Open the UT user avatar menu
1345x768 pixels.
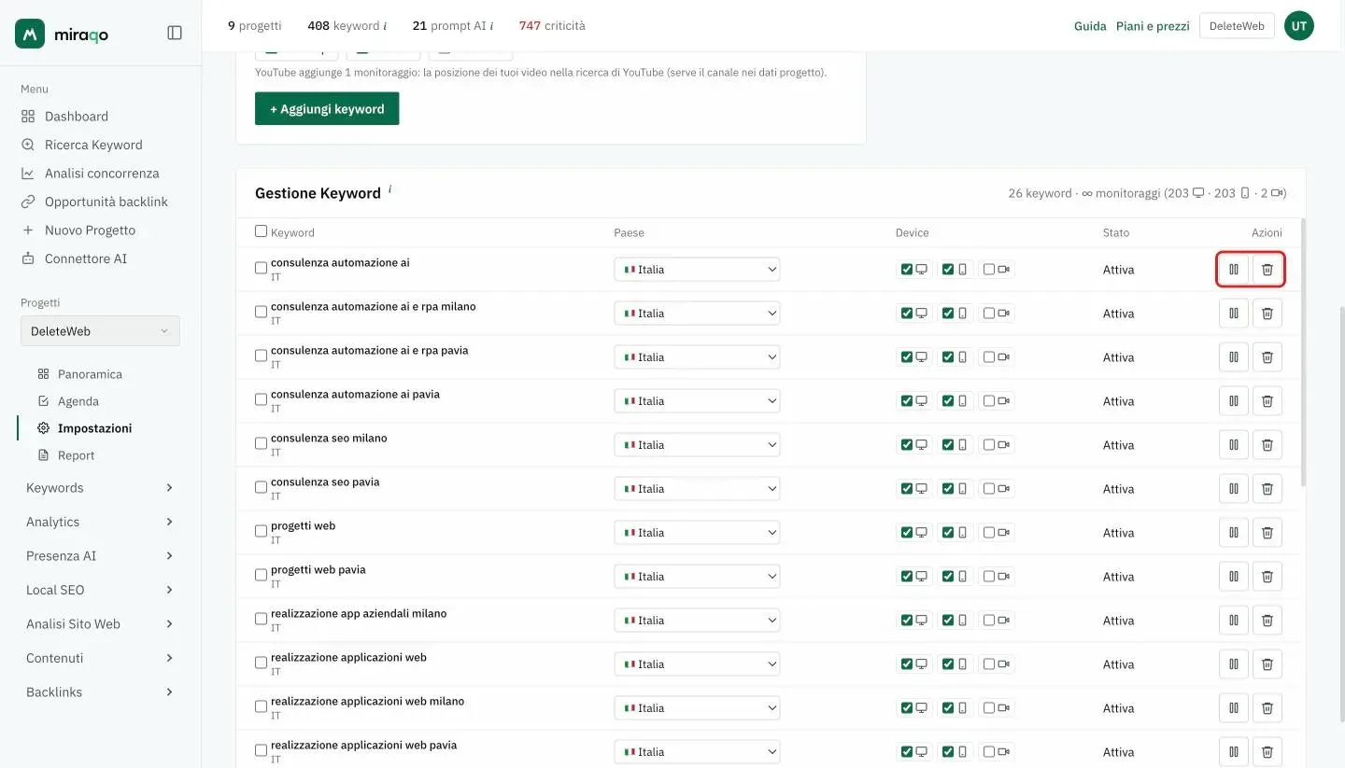click(1299, 26)
